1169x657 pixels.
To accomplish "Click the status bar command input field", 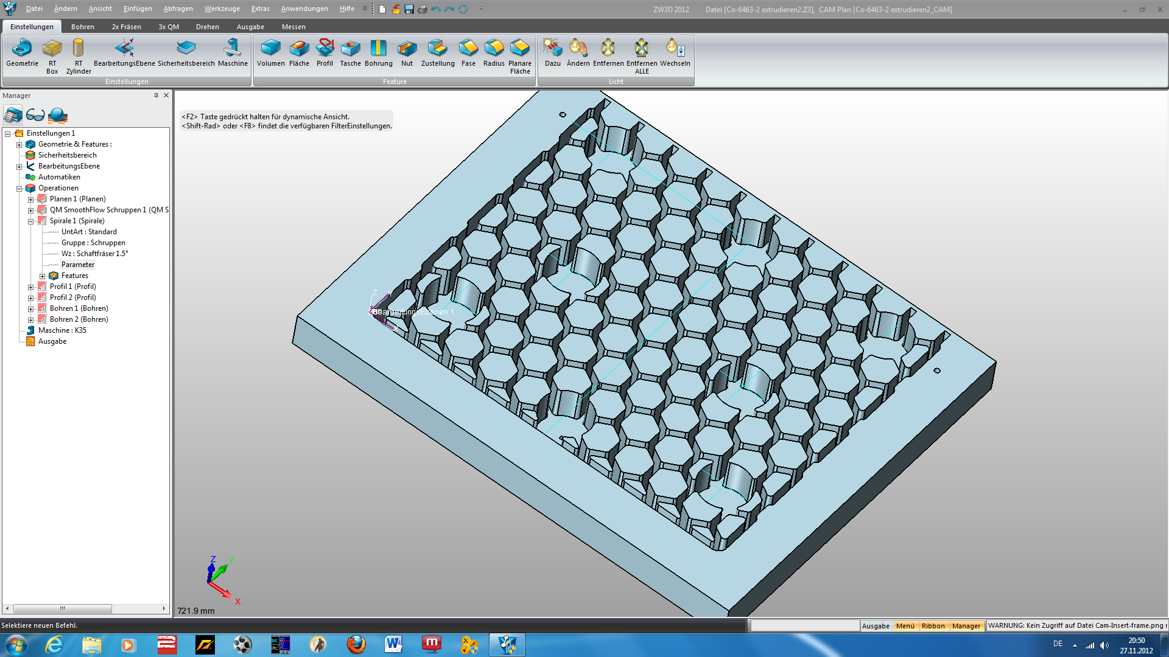I will 804,625.
